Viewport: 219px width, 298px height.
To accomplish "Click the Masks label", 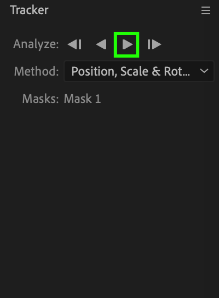I will (x=41, y=99).
